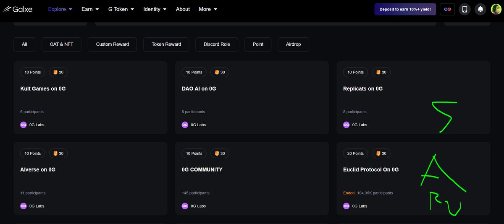This screenshot has height=224, width=504.
Task: Click the 145 participants text
Action: pyautogui.click(x=195, y=193)
